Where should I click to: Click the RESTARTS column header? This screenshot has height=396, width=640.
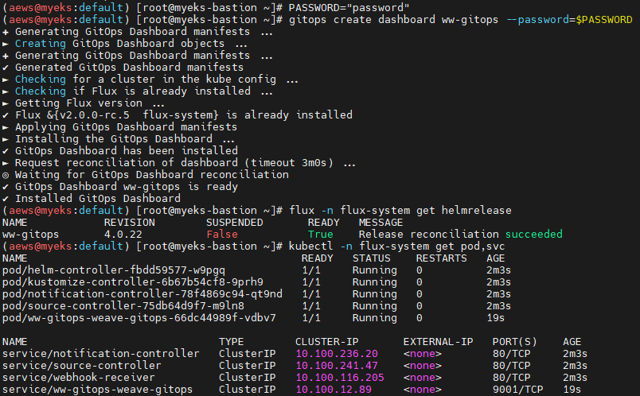pos(441,258)
